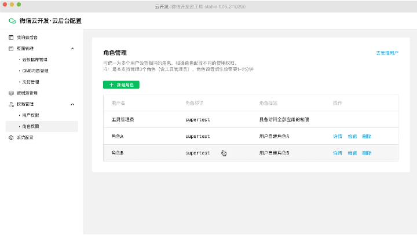The image size is (417, 235).
Task: Click 编辑 for 角色A
Action: [x=352, y=137]
